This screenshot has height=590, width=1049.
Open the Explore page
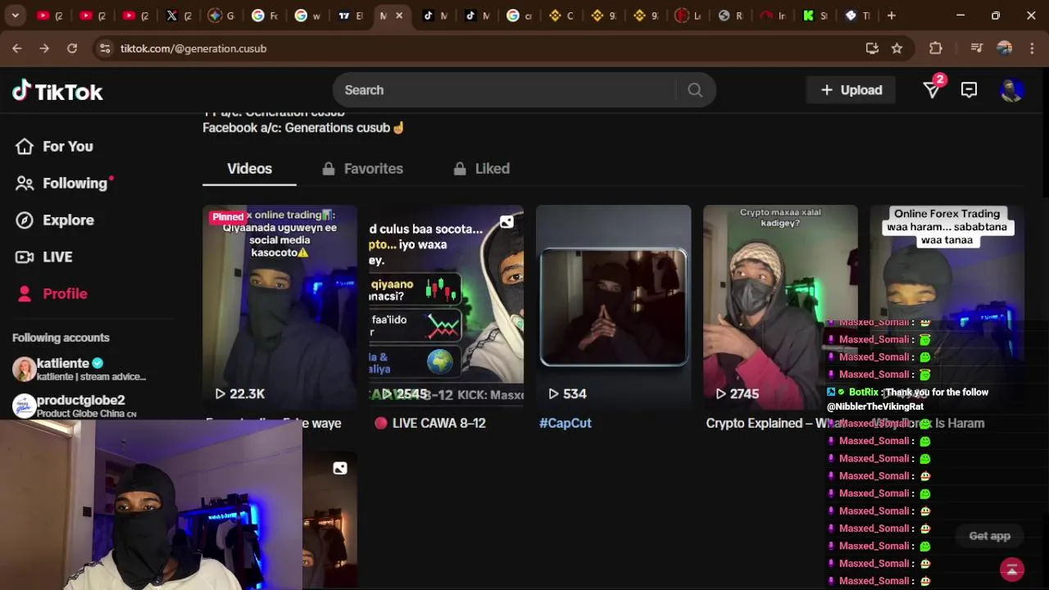point(56,220)
